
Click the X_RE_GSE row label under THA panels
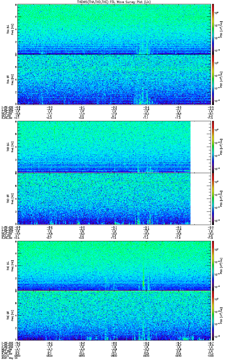click(7, 107)
